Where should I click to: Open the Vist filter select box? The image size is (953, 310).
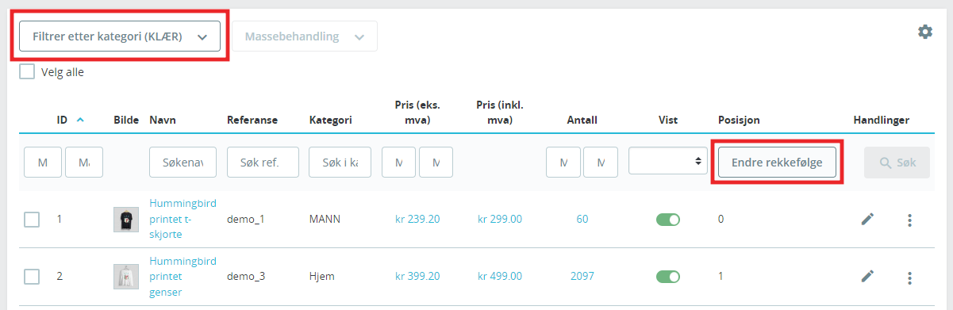pyautogui.click(x=667, y=161)
